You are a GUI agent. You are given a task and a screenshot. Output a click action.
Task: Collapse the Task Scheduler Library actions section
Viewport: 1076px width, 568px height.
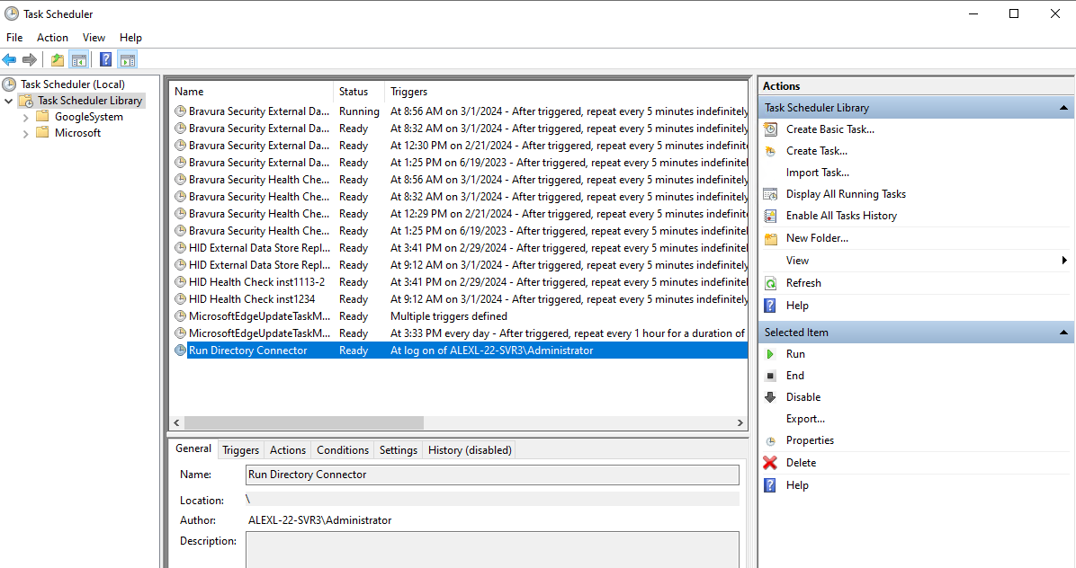(1063, 107)
